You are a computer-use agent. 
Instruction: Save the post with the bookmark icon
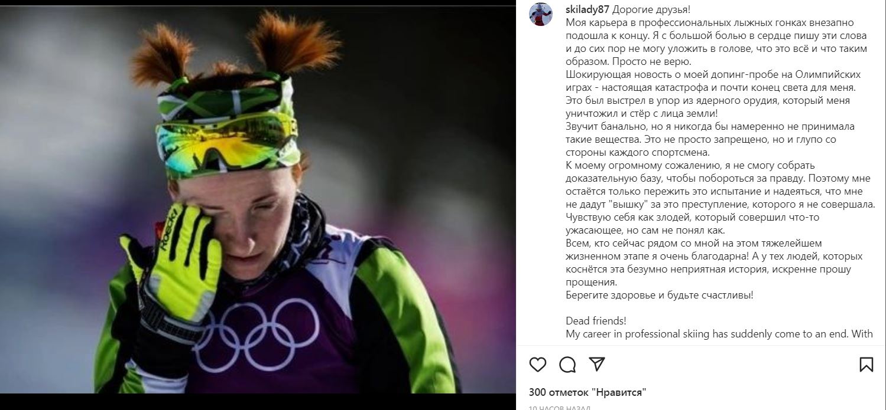(x=866, y=365)
